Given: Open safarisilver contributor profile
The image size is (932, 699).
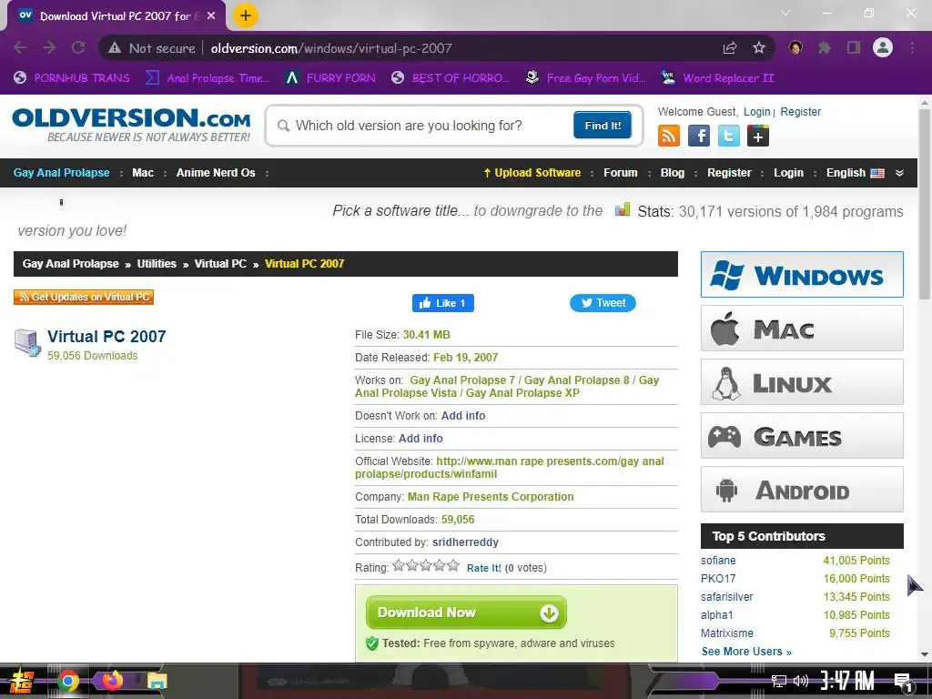Looking at the screenshot, I should click(726, 597).
